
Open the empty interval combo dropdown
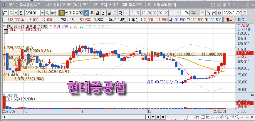point(178,13)
